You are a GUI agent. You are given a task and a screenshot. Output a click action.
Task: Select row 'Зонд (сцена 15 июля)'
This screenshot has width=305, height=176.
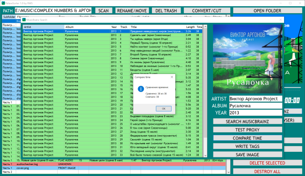click(x=112, y=132)
